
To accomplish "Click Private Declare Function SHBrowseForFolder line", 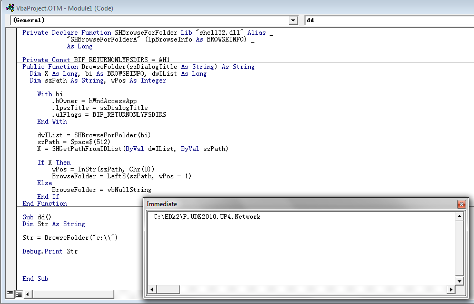I will point(147,33).
